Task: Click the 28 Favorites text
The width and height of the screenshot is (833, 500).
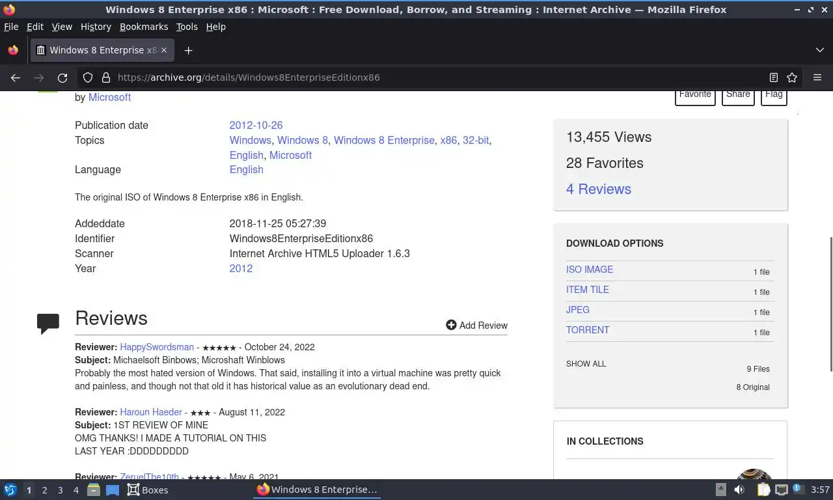Action: 605,163
